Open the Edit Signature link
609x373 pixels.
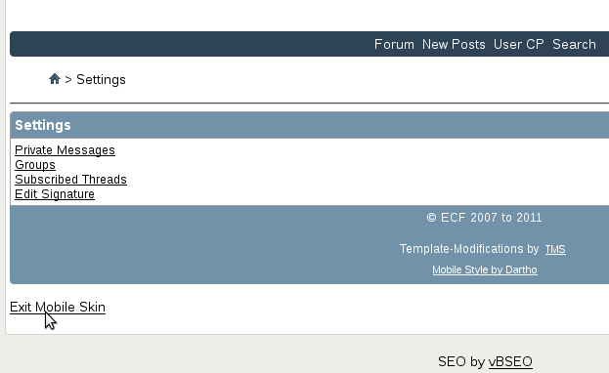55,194
